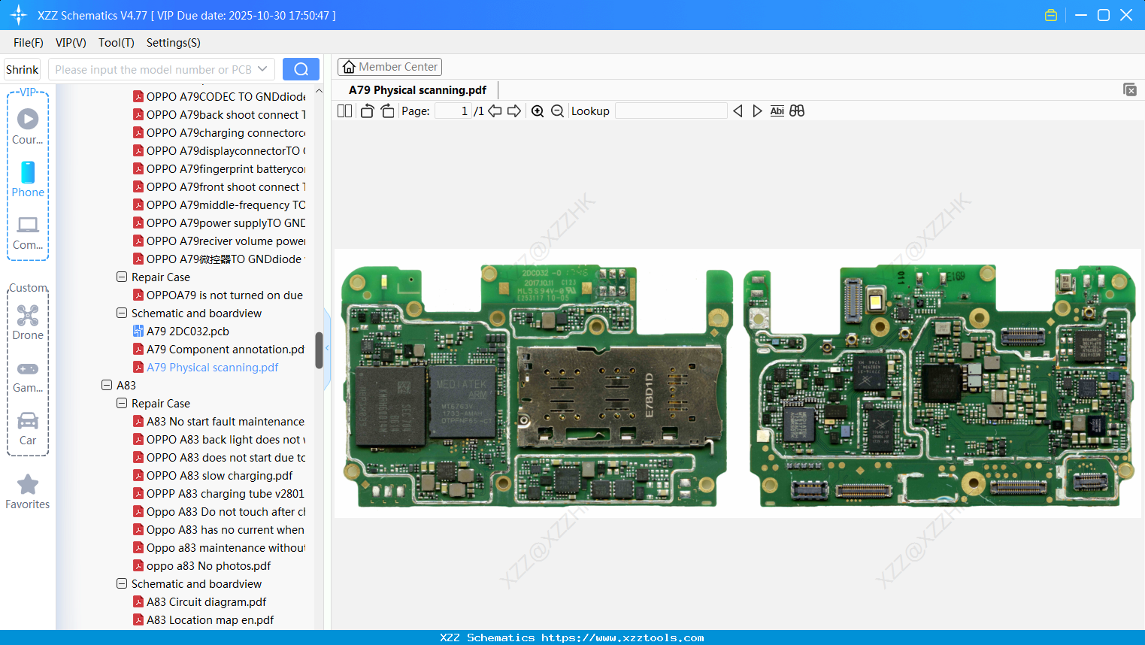Open the Tool(T) menu

(x=116, y=43)
